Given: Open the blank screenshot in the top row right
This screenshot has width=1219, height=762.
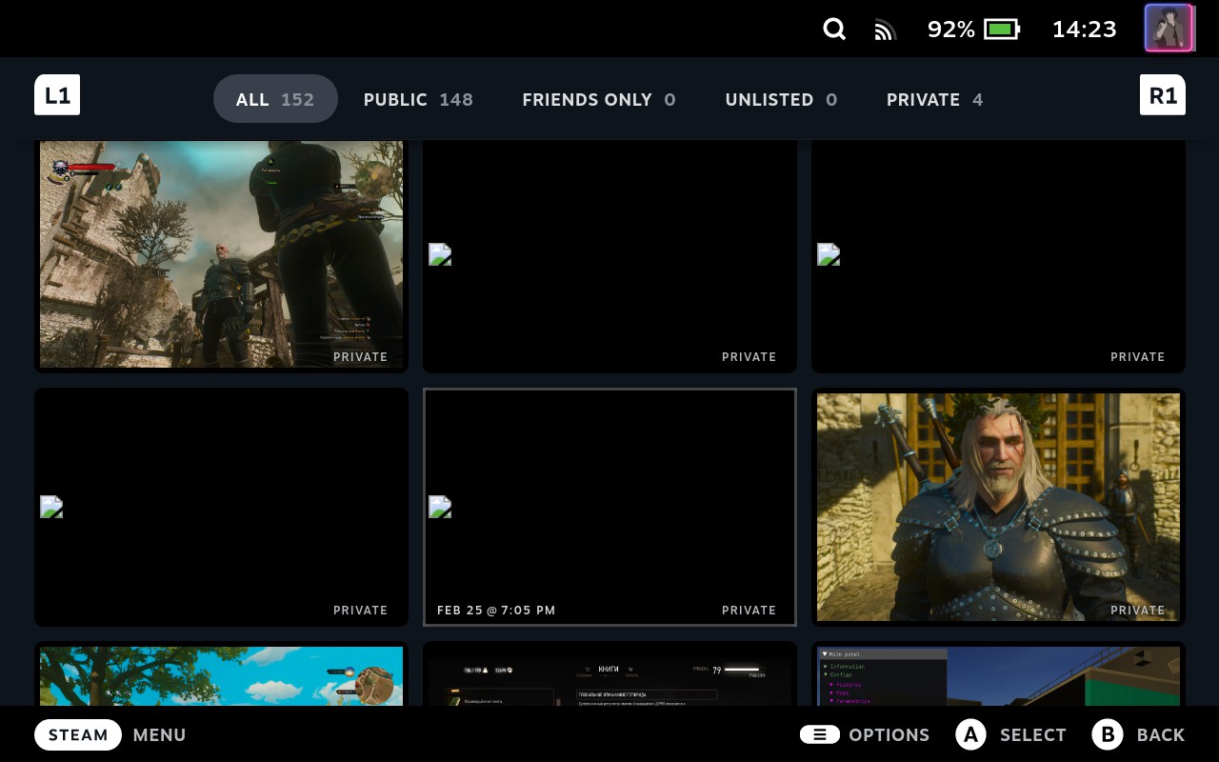Looking at the screenshot, I should point(998,254).
